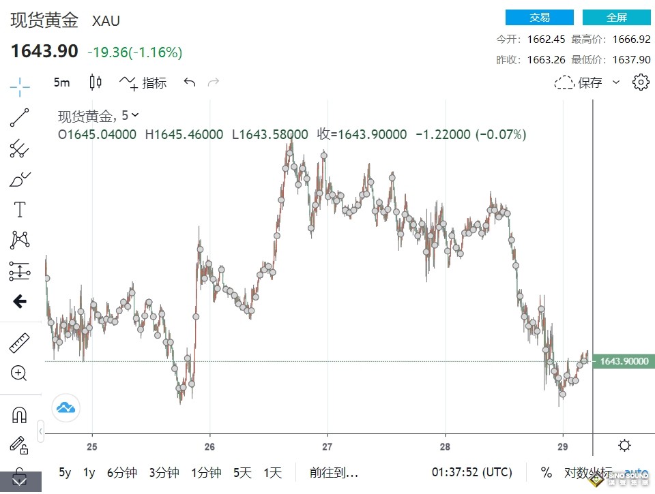This screenshot has height=494, width=655.
Task: Choose the pitchfork drawing tool
Action: 20,149
